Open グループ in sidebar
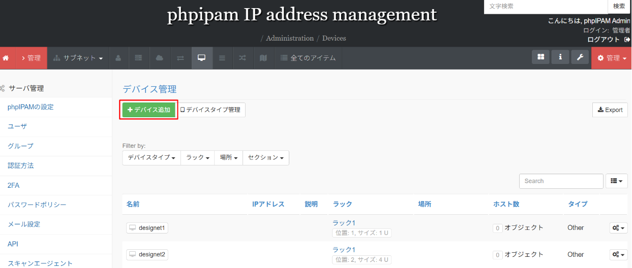This screenshot has width=632, height=268. 20,146
